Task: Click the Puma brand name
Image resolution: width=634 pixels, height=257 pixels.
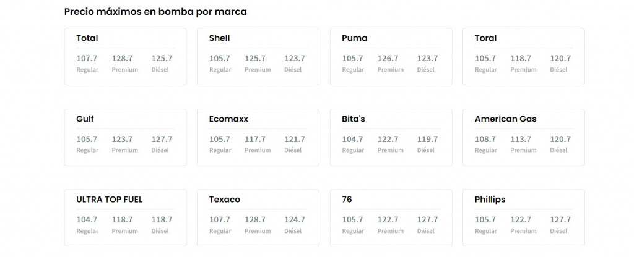Action: [354, 38]
